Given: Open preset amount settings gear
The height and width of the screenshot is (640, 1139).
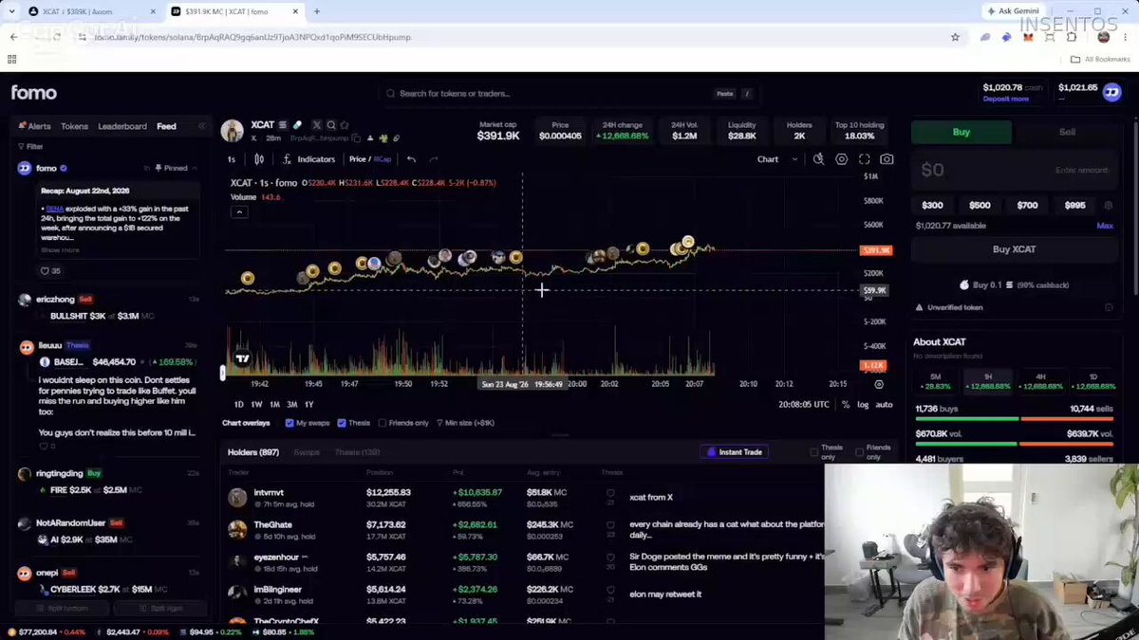Looking at the screenshot, I should tap(1109, 205).
